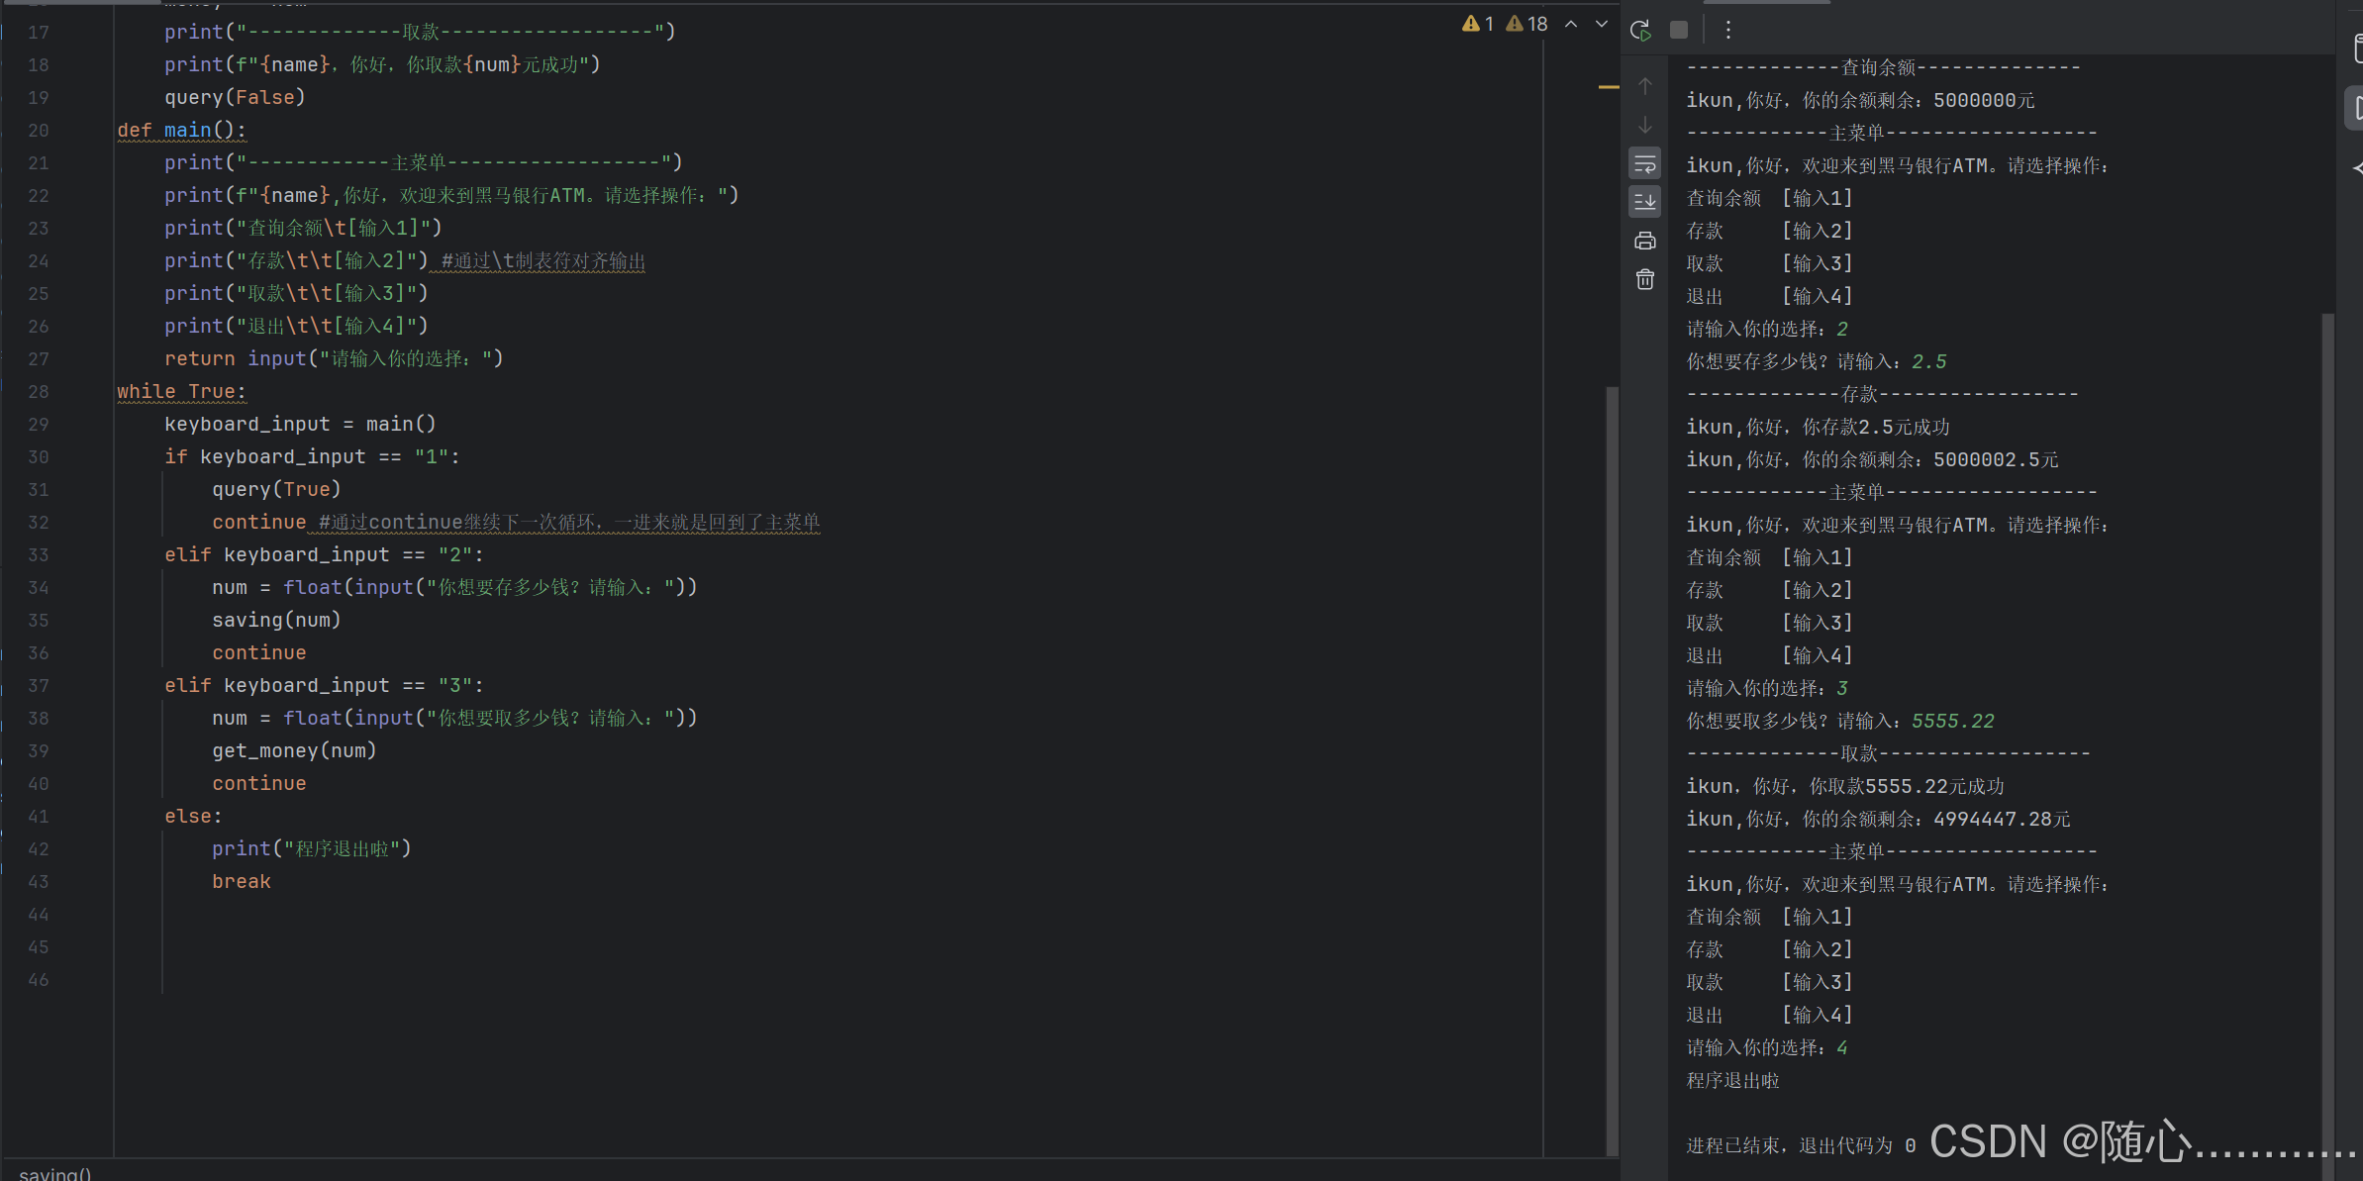
Task: Click the console vertical scrollbar
Action: pyautogui.click(x=2327, y=693)
